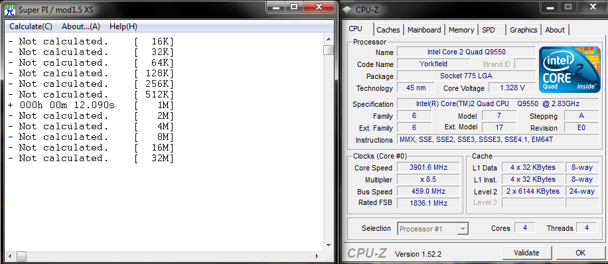This screenshot has width=608, height=264.
Task: Open the Processor #1 selection dropdown
Action: click(x=433, y=229)
